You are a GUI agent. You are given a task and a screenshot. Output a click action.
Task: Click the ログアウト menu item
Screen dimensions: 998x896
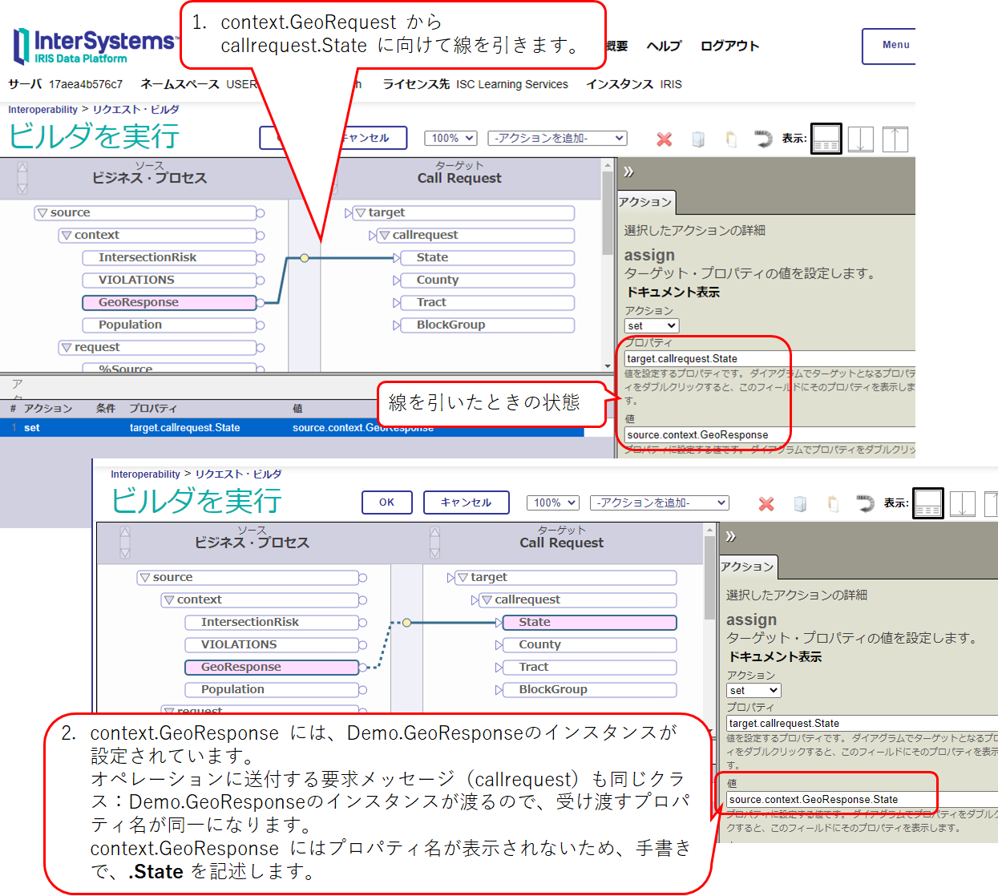729,46
